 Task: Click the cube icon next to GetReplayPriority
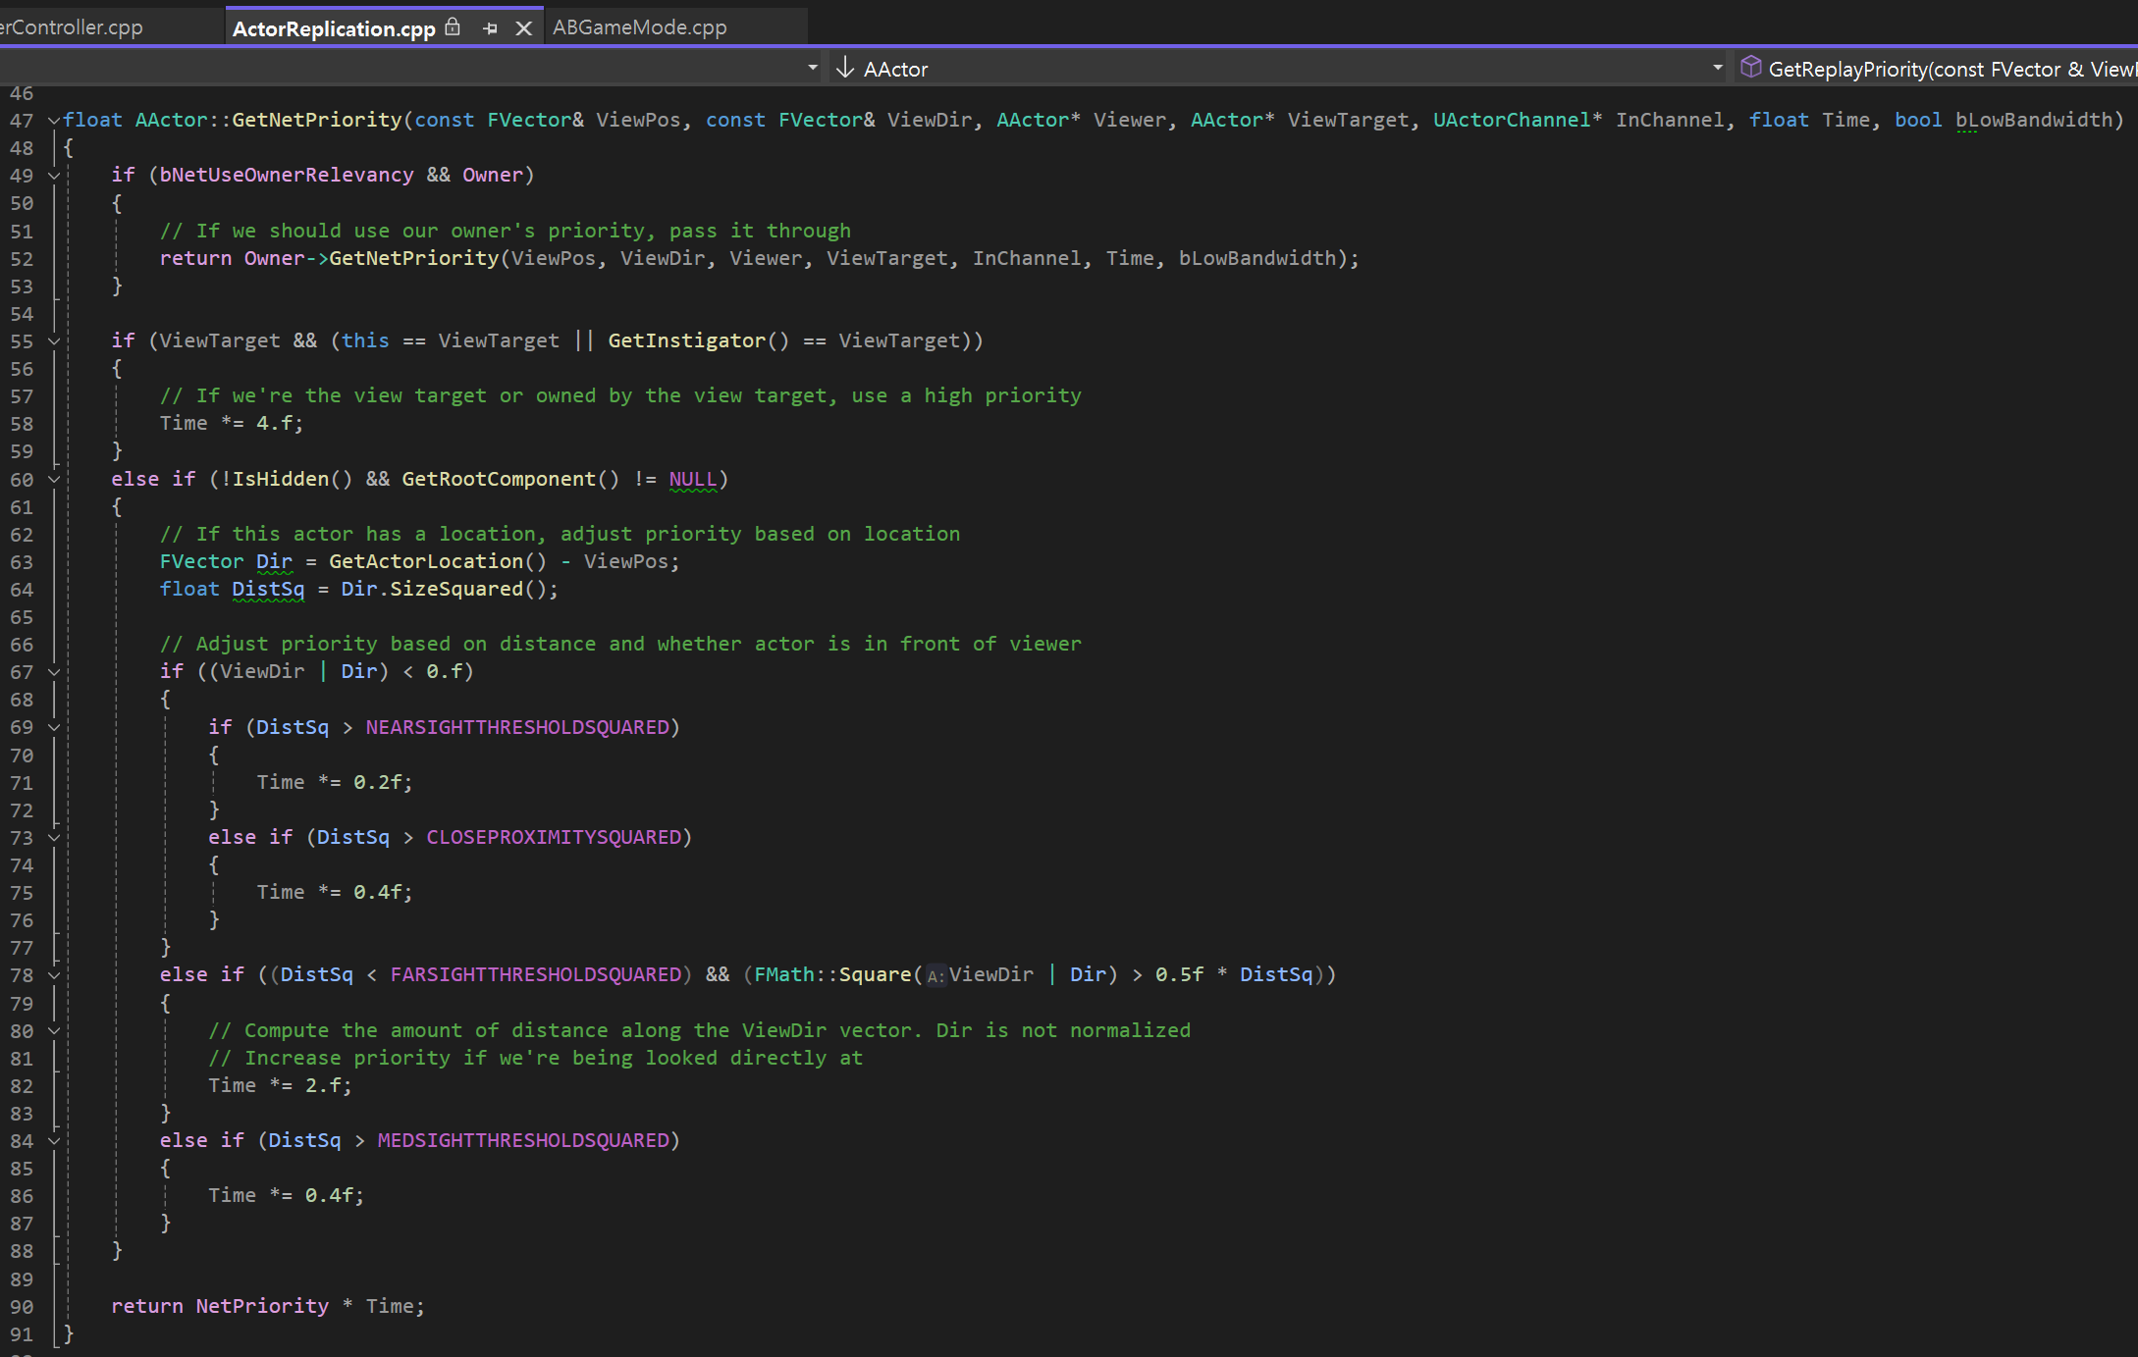click(1750, 67)
